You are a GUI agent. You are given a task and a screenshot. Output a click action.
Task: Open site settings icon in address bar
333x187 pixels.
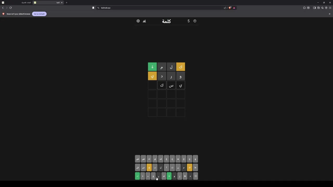click(98, 8)
